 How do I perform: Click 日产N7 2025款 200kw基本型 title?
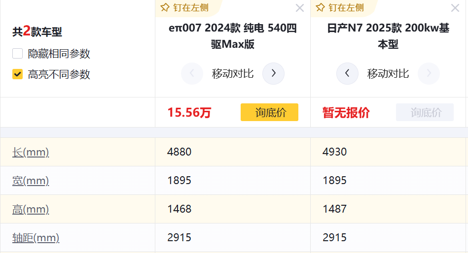click(x=388, y=36)
